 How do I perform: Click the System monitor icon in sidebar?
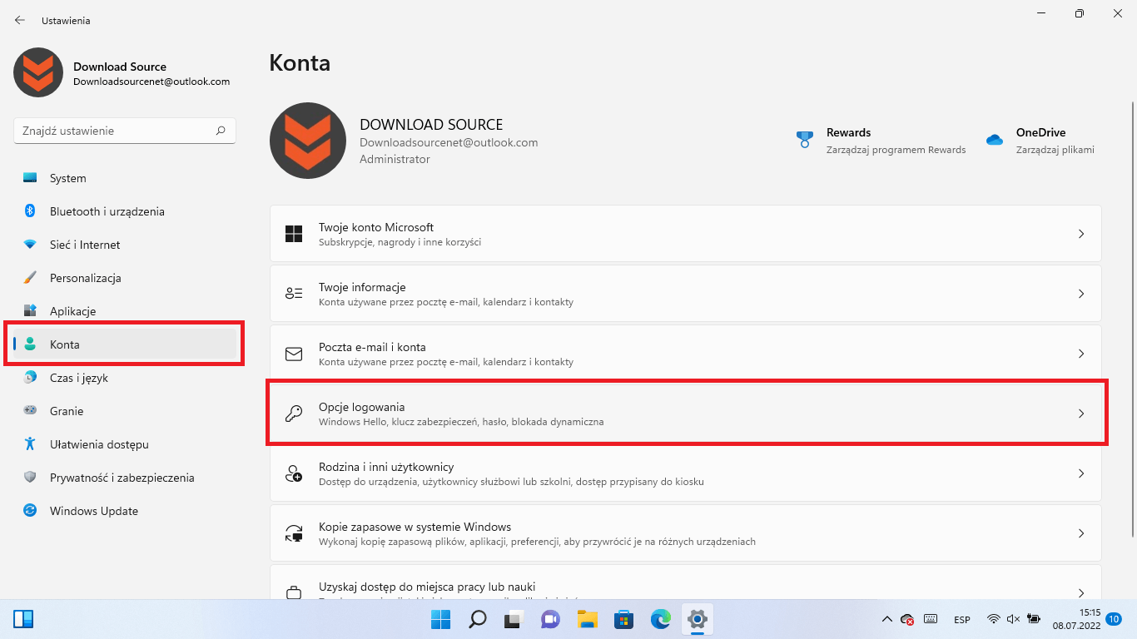[x=30, y=178]
